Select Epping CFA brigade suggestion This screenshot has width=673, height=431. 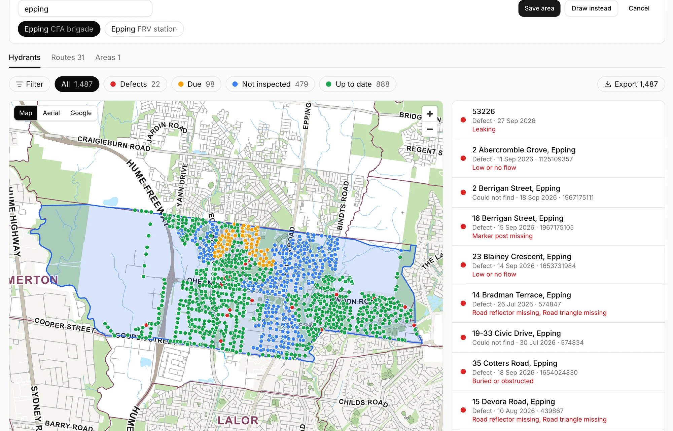point(59,29)
